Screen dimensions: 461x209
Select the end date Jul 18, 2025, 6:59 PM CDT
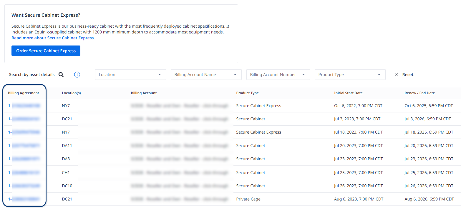click(x=429, y=132)
